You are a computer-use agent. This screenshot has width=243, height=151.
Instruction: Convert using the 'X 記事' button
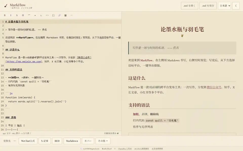(x=45, y=141)
